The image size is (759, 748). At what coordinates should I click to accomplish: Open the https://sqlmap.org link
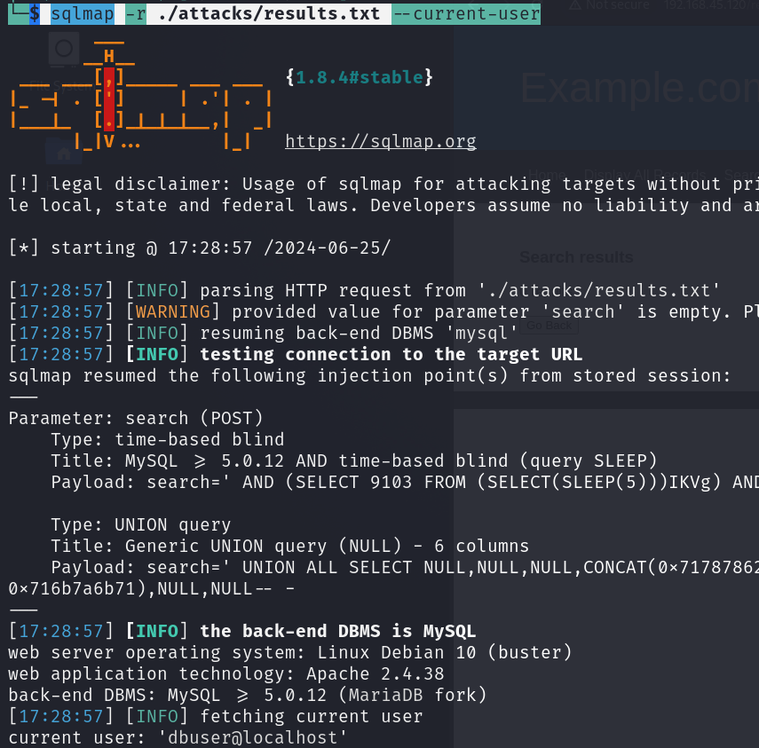click(x=381, y=141)
